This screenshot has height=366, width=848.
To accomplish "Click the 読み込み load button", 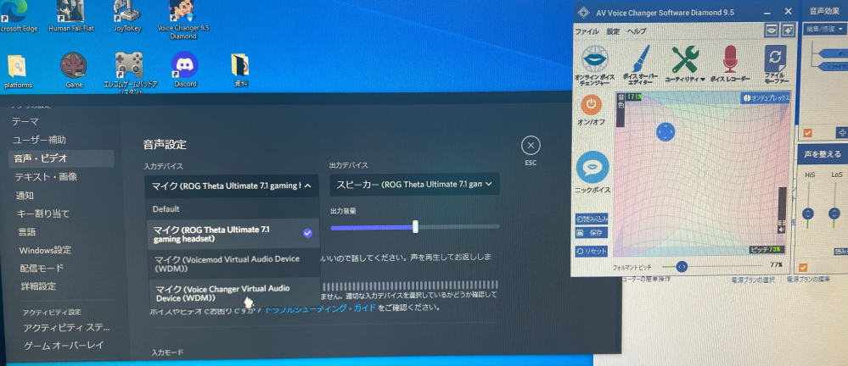I will point(592,219).
